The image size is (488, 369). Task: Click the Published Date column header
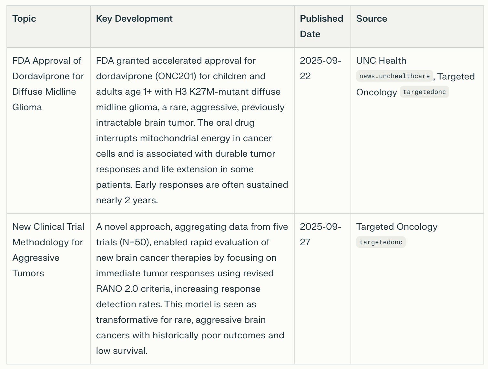(321, 26)
